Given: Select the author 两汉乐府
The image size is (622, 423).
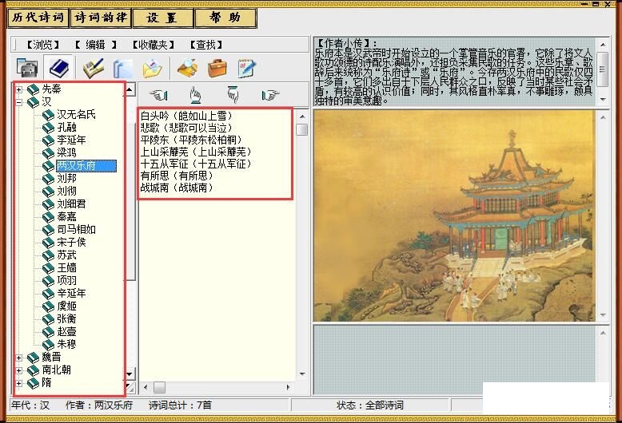Looking at the screenshot, I should [86, 166].
